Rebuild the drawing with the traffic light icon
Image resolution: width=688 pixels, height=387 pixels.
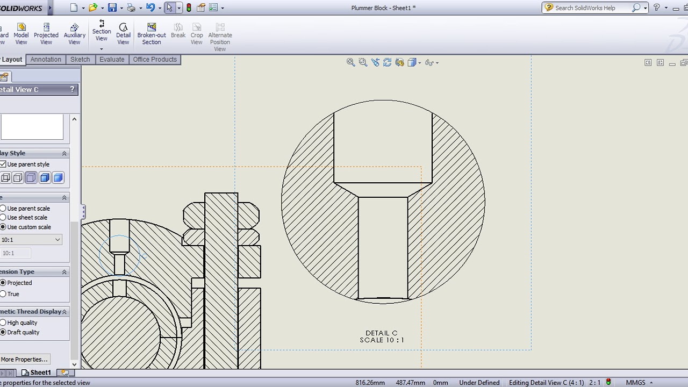pyautogui.click(x=189, y=8)
